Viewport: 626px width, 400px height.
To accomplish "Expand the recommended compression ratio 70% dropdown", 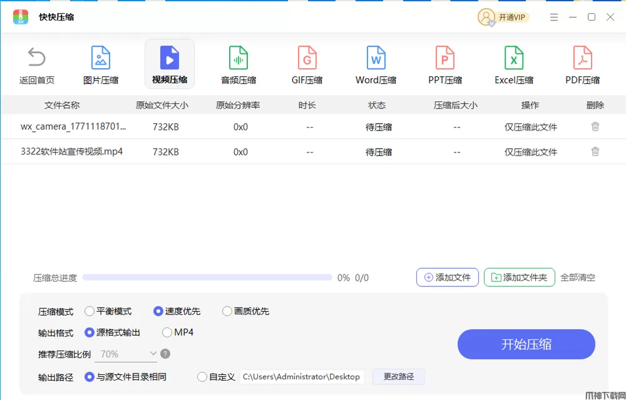I will pyautogui.click(x=126, y=354).
